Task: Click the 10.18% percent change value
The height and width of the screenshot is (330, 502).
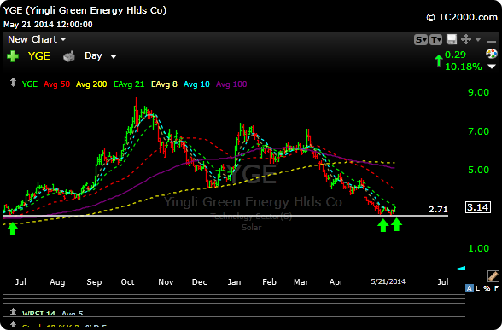Action: [464, 67]
